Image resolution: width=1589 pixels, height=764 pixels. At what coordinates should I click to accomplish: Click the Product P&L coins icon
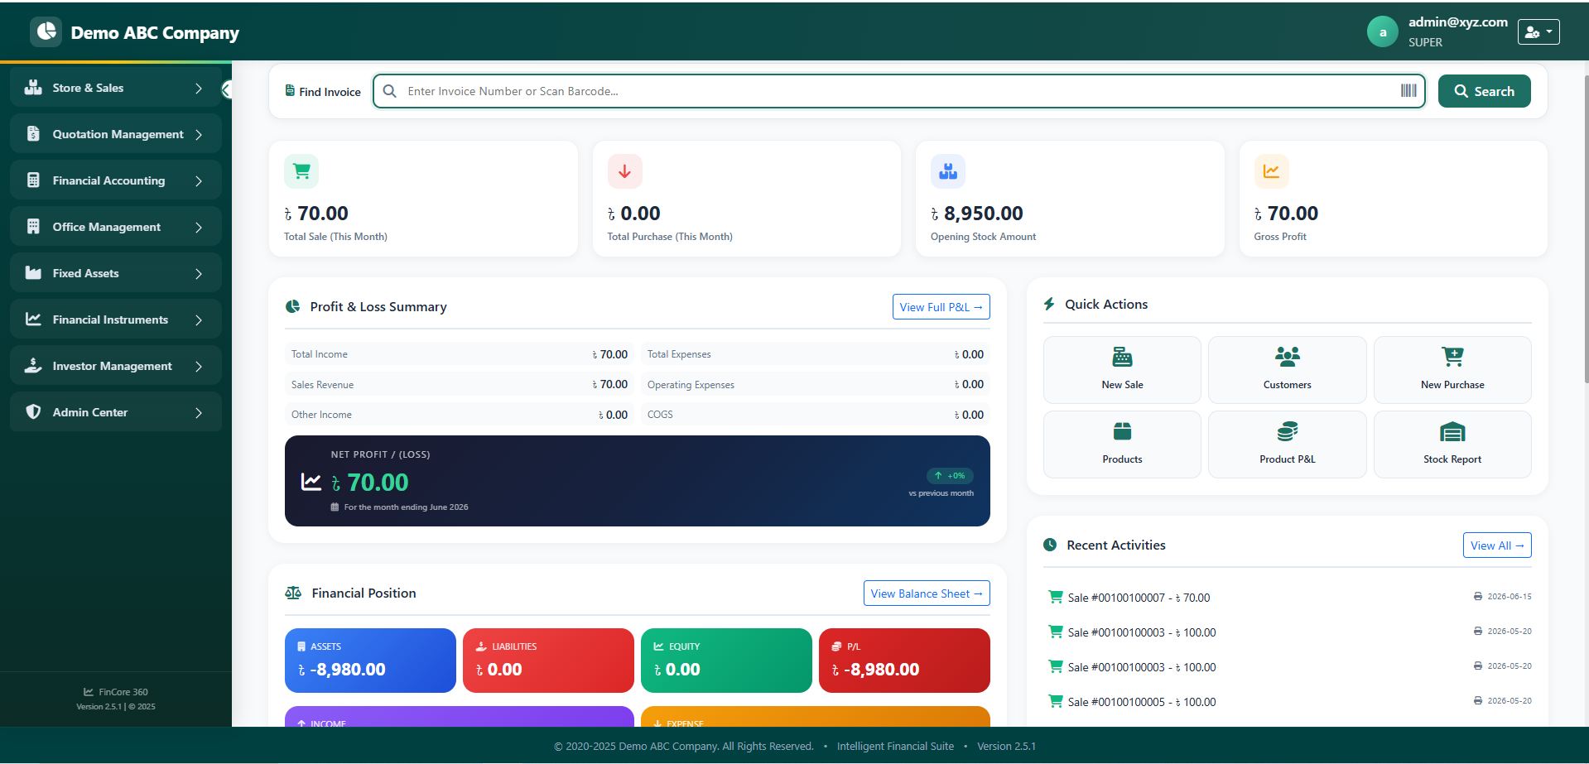click(x=1288, y=431)
